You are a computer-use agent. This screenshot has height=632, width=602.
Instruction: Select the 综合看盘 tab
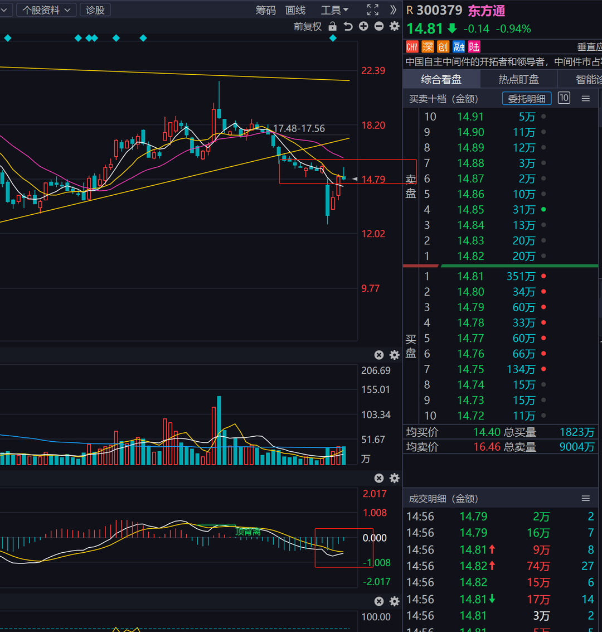click(441, 79)
